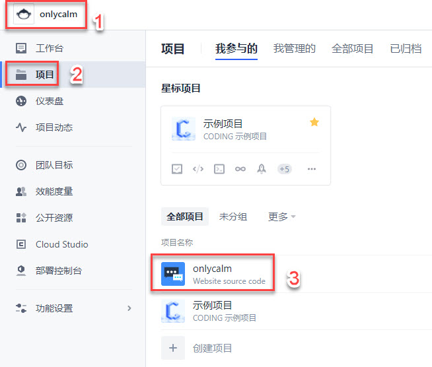Click the rocket deployment icon on the card
This screenshot has height=367, width=432.
coord(262,169)
